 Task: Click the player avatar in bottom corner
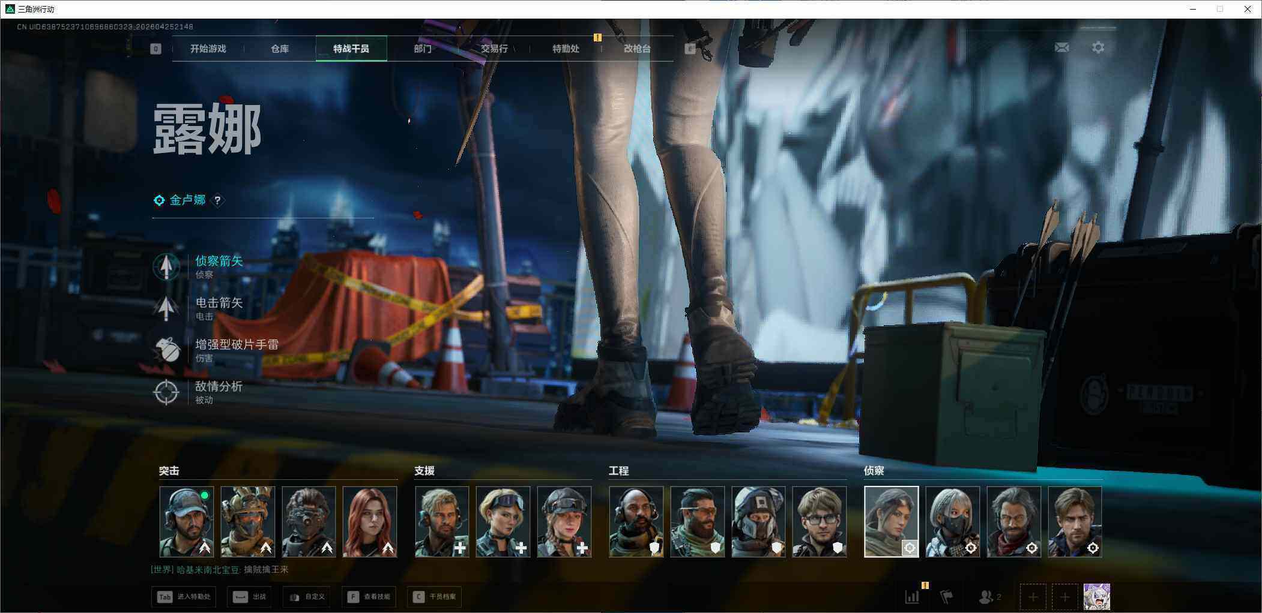click(1097, 597)
